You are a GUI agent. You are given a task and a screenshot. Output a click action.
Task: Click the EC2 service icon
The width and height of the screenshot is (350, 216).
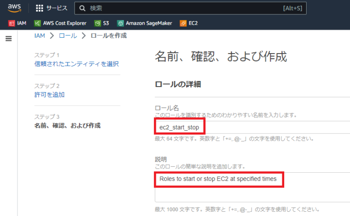click(183, 23)
